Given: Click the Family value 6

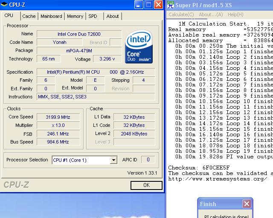Looking at the screenshot, I should click(x=46, y=80).
